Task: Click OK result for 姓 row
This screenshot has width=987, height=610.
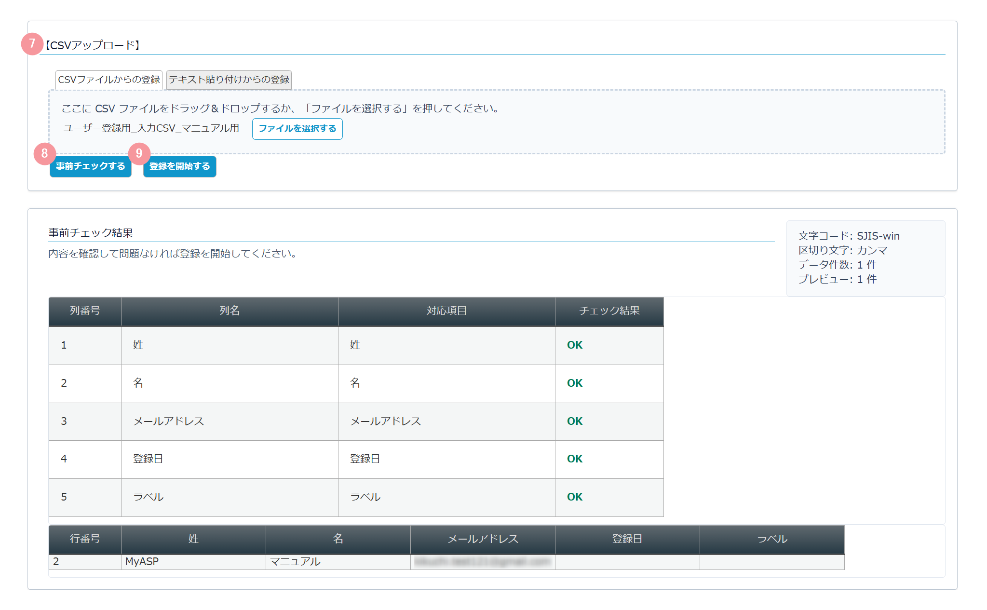Action: tap(575, 345)
